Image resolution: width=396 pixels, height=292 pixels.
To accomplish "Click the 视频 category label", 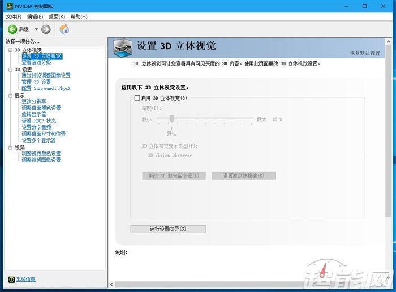I will [x=20, y=148].
